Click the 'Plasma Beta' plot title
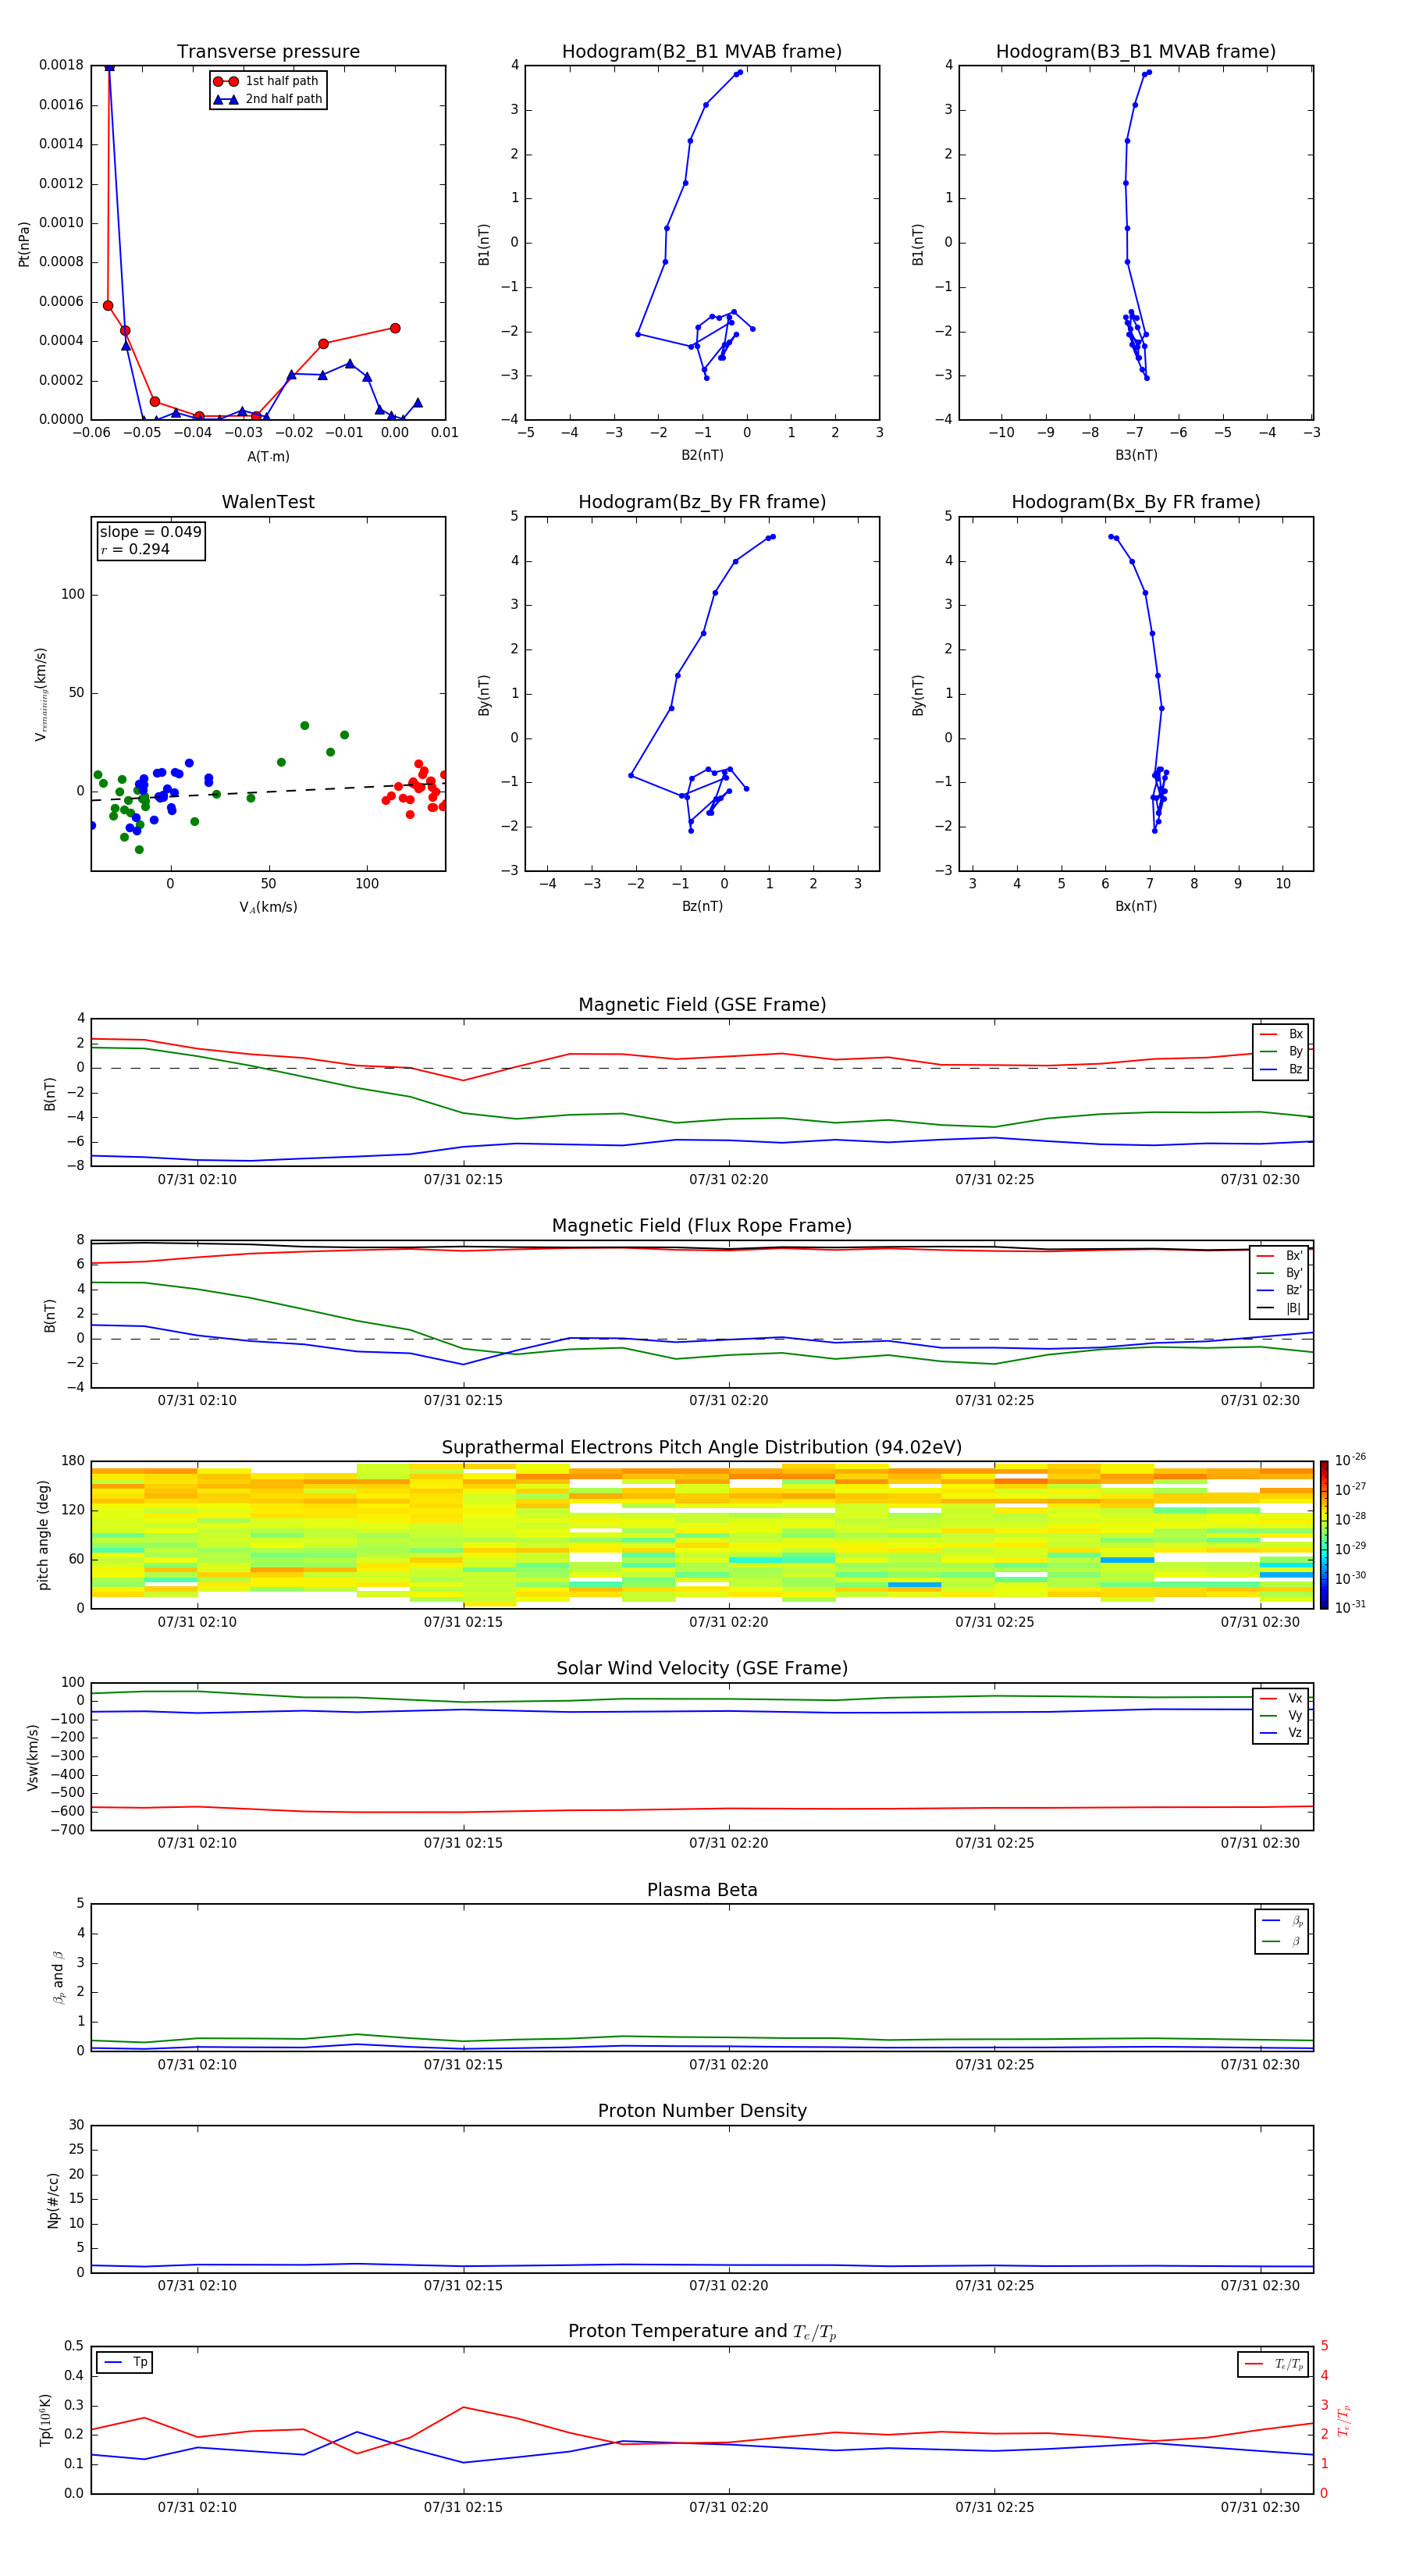The height and width of the screenshot is (2576, 1405). [702, 1890]
